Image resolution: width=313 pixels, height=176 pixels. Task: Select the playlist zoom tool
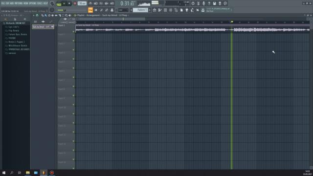67,15
